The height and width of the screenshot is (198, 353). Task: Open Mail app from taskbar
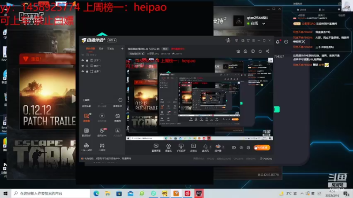pos(131,193)
